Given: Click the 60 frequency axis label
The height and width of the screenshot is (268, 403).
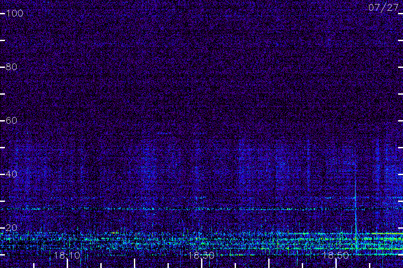Looking at the screenshot, I should click(11, 121).
